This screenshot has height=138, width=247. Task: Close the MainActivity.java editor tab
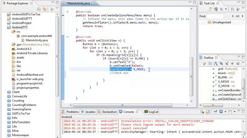point(93,3)
